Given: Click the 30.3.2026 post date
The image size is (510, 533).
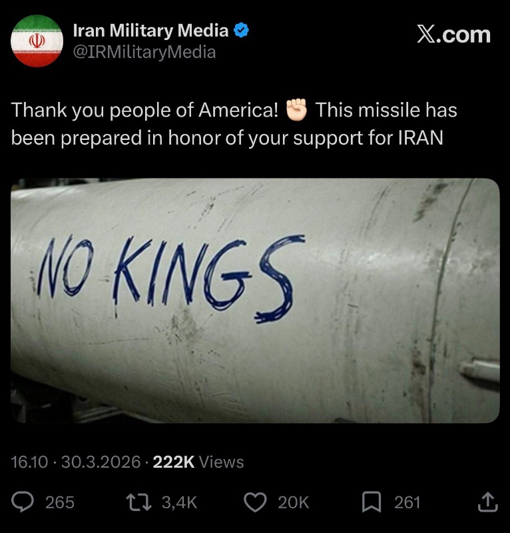Looking at the screenshot, I should pos(101,462).
